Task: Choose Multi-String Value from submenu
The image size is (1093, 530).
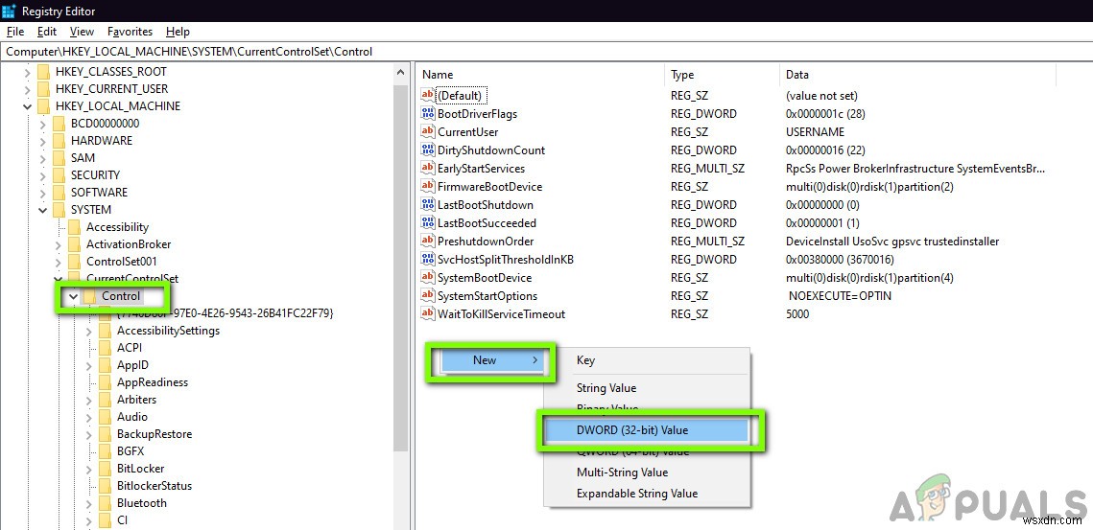Action: tap(645, 472)
